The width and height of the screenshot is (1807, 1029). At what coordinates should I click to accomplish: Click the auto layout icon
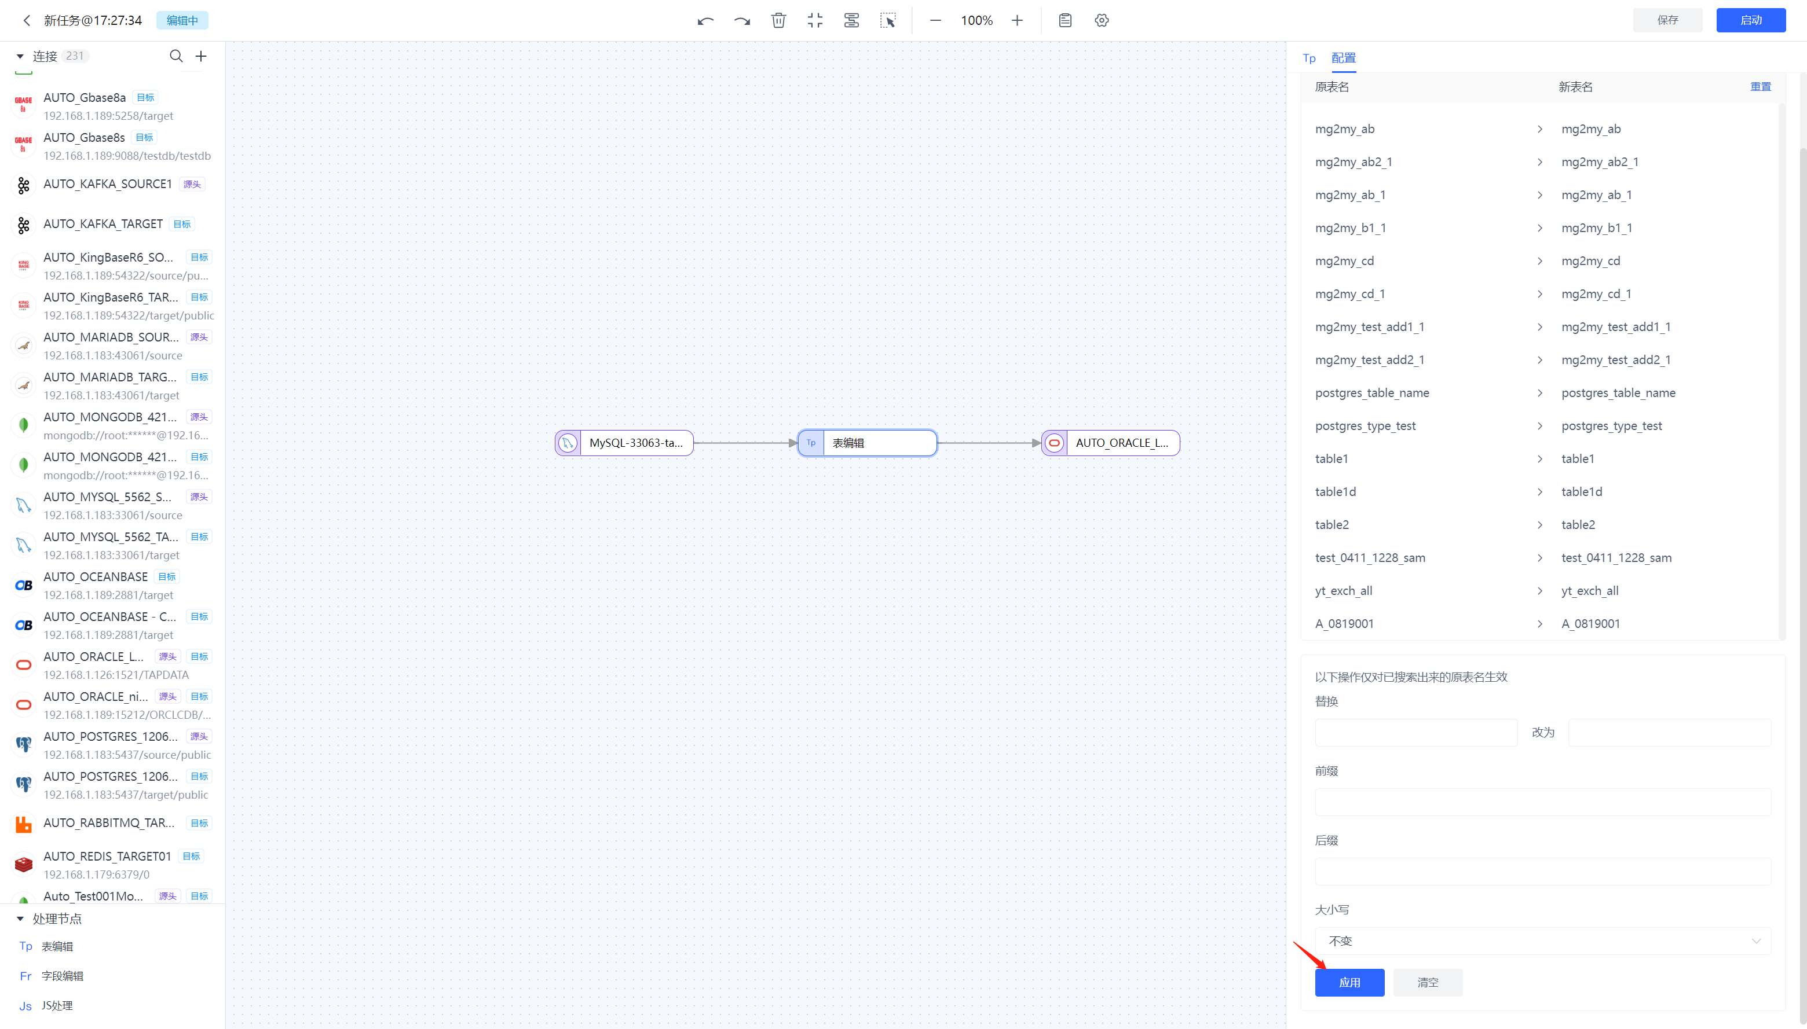click(851, 20)
